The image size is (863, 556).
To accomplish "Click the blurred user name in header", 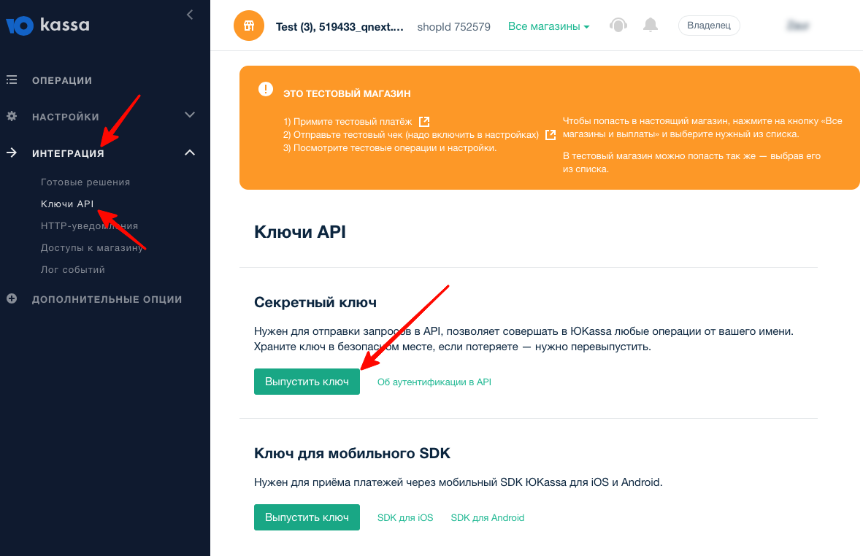I will (x=797, y=26).
